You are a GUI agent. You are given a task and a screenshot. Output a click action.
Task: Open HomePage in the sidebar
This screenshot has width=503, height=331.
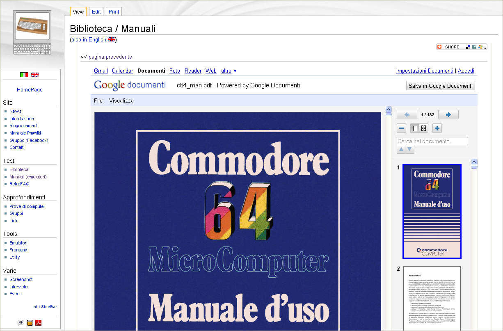click(30, 90)
